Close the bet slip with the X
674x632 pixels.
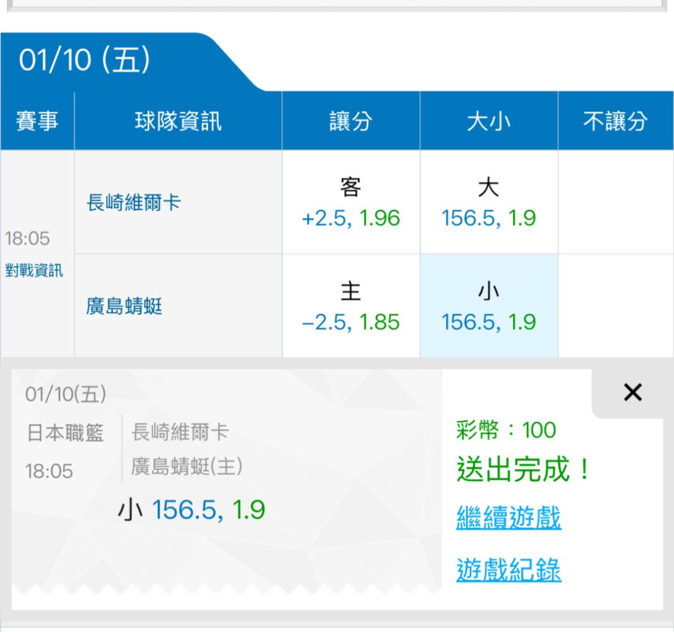(x=632, y=393)
